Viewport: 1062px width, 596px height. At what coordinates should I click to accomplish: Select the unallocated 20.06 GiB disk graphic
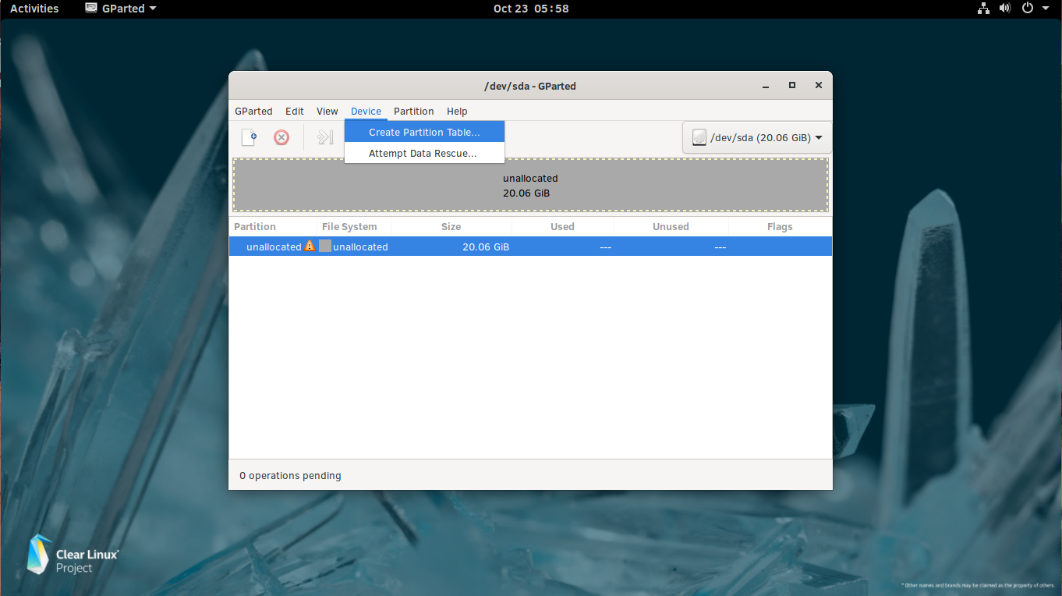click(x=530, y=185)
